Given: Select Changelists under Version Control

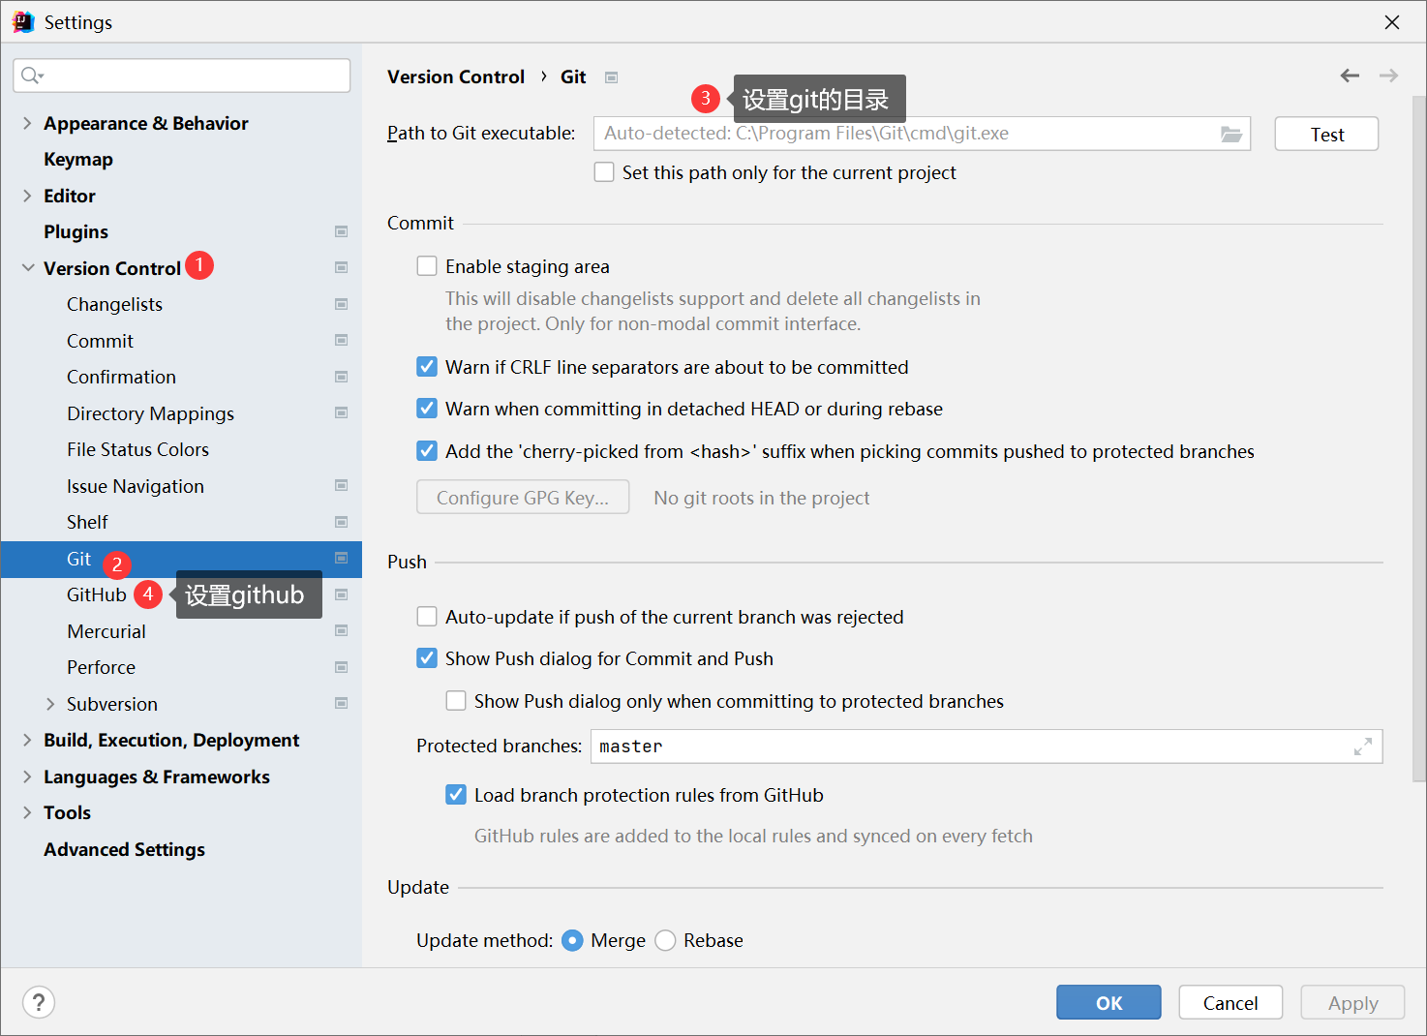Looking at the screenshot, I should tap(114, 304).
